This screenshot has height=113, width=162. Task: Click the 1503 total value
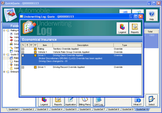(152, 35)
